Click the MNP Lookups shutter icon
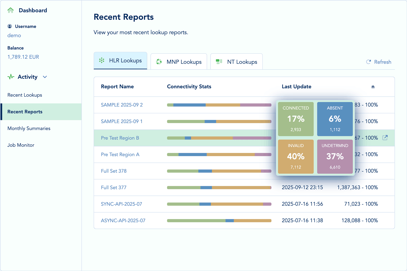Screen dimensions: 407x271 pyautogui.click(x=159, y=61)
